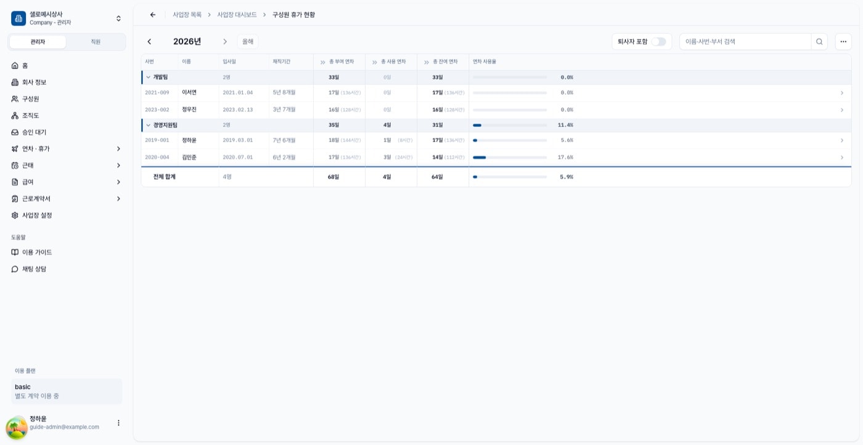The image size is (863, 445).
Task: Expand the 총 부여 연차 column
Action: coord(322,62)
